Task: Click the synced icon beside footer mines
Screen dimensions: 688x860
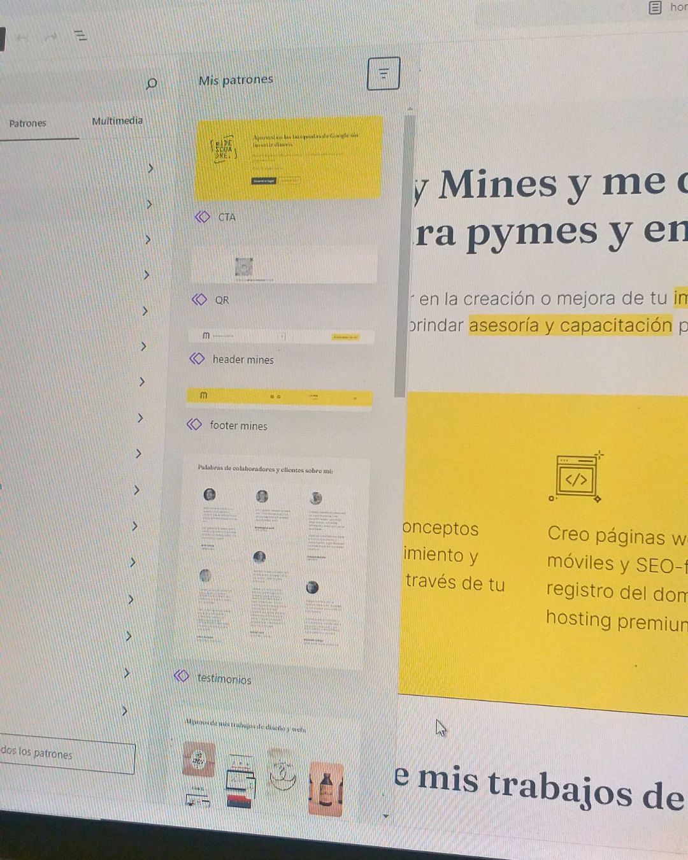Action: 194,424
